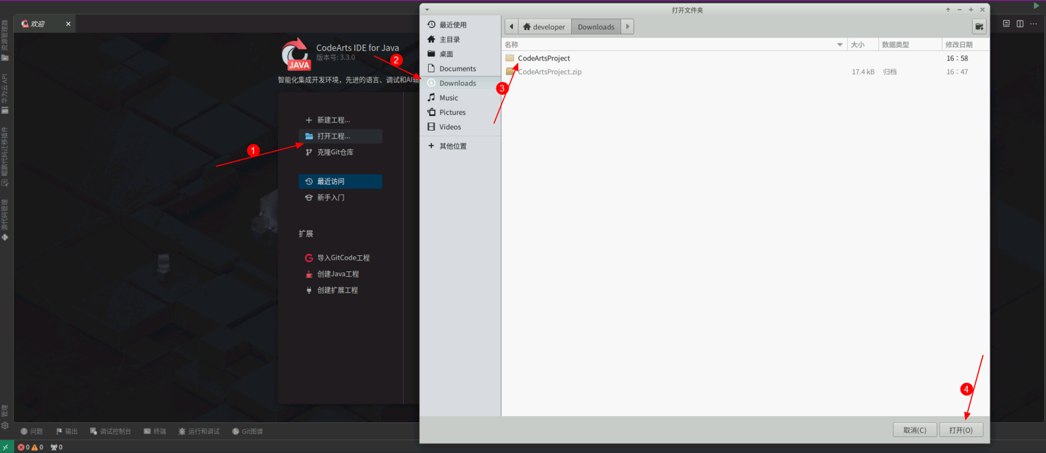The height and width of the screenshot is (453, 1046).
Task: Select Documents in the dialog sidebar
Action: [x=460, y=68]
